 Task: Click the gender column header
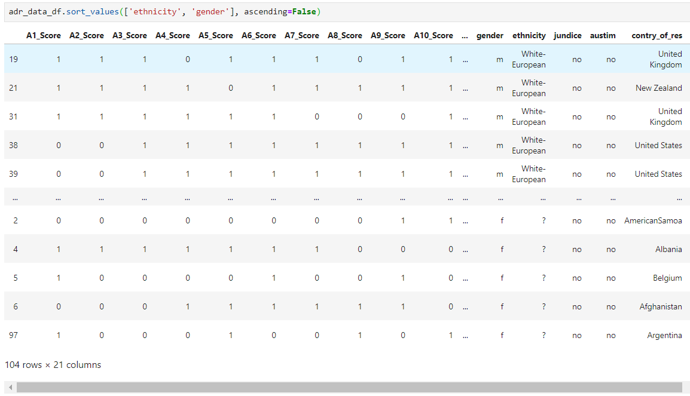[x=490, y=36]
